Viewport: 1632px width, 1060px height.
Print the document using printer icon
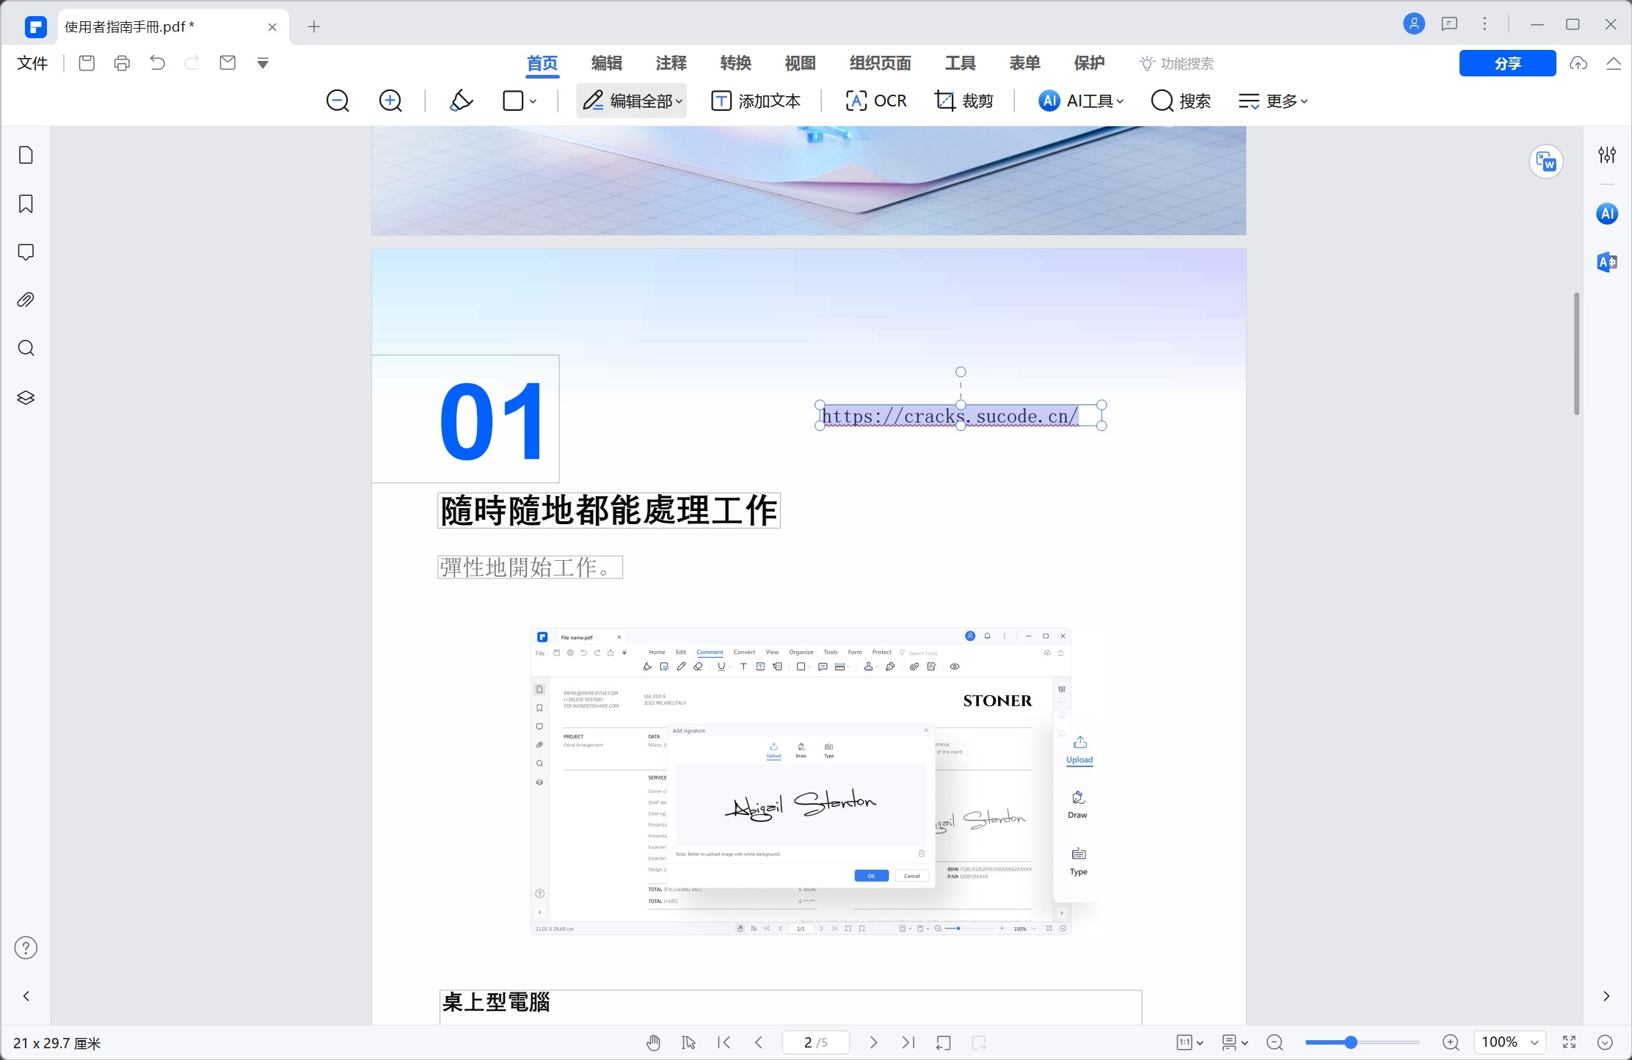pos(122,63)
